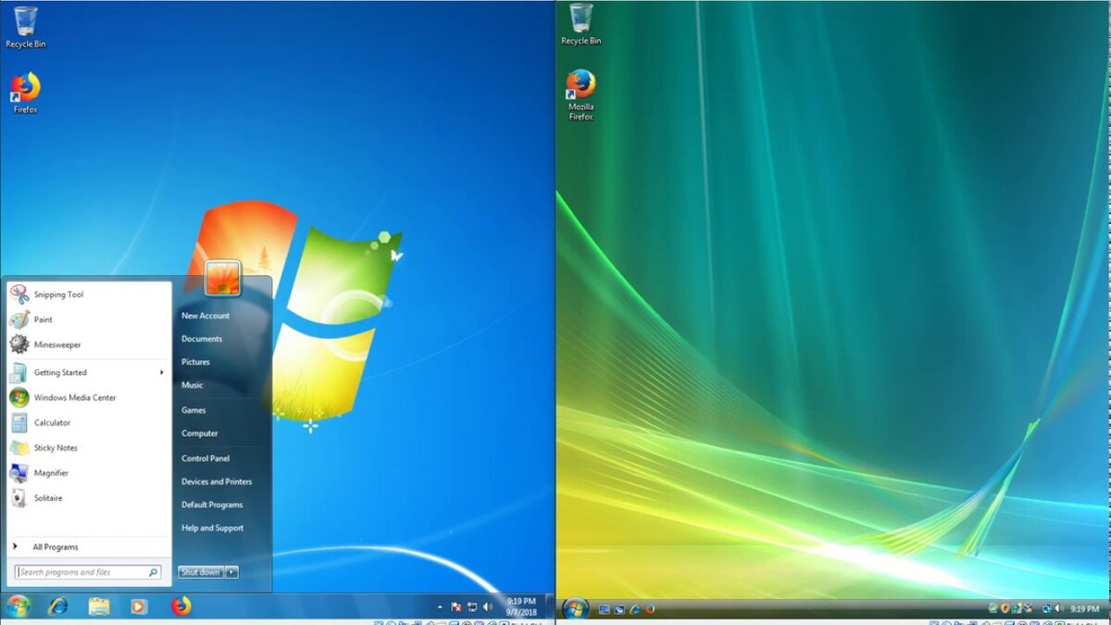Open Recycle Bin on the Vista desktop
The height and width of the screenshot is (625, 1111).
(580, 24)
